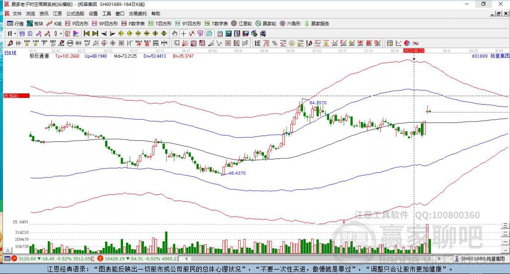
Task: Select the 2023-08-23 date marker
Action: (414, 51)
